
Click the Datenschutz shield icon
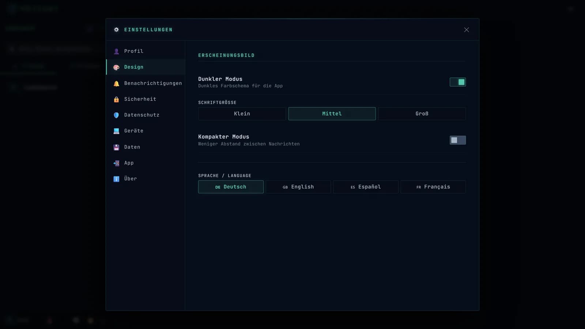coord(116,115)
